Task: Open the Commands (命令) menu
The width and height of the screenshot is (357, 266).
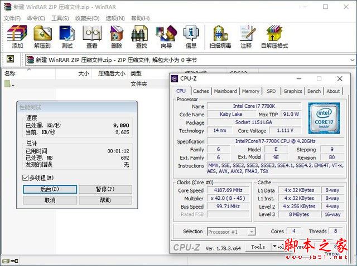Action: (x=36, y=18)
